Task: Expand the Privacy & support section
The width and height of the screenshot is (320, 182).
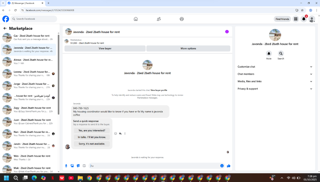Action: click(275, 89)
